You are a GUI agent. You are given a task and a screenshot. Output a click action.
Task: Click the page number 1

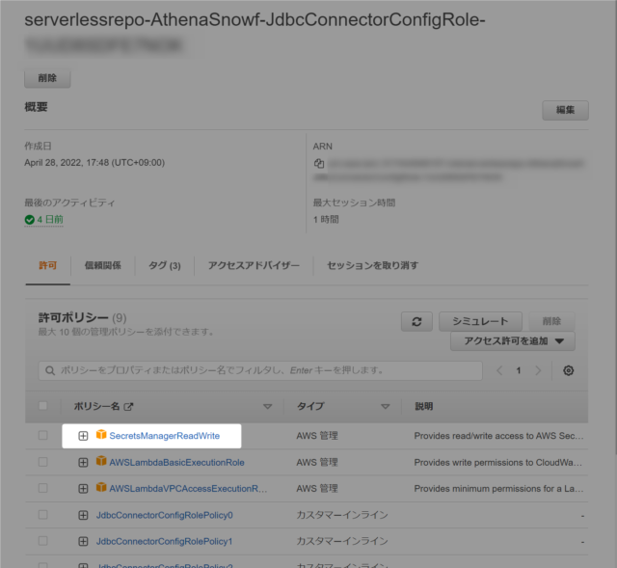click(519, 370)
